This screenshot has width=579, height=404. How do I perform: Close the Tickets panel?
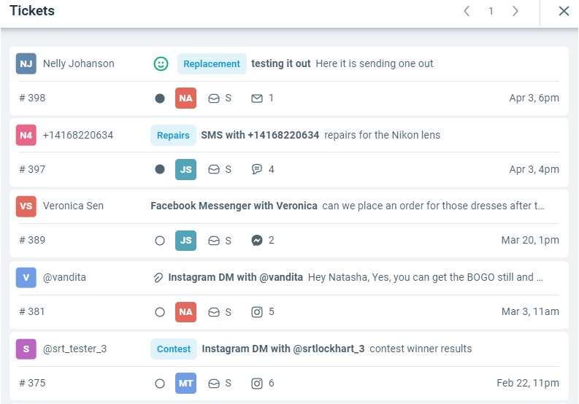[x=564, y=11]
